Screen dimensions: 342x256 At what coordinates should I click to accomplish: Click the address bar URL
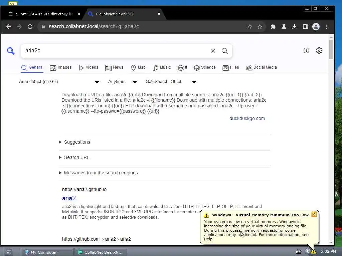coord(94,27)
